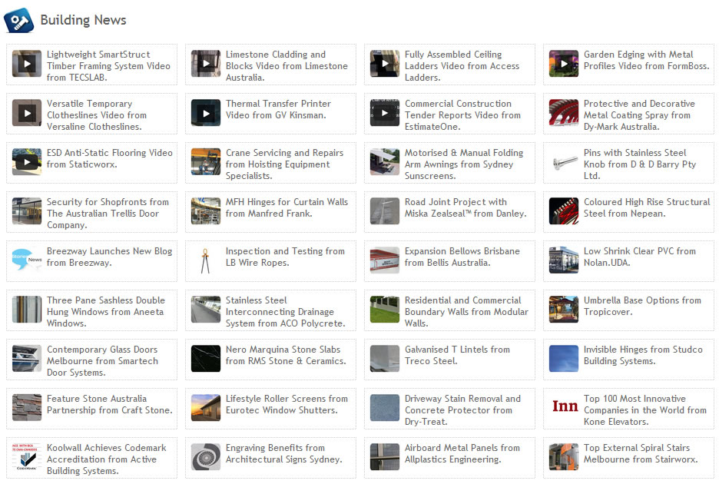719x484 pixels.
Task: Open Invisible Hinges from Studco Building Systems
Action: pos(643,355)
